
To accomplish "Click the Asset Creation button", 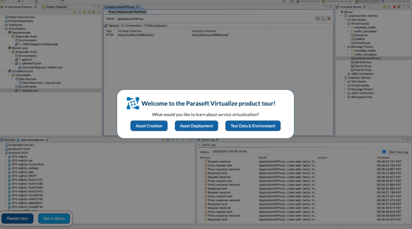I will point(149,126).
